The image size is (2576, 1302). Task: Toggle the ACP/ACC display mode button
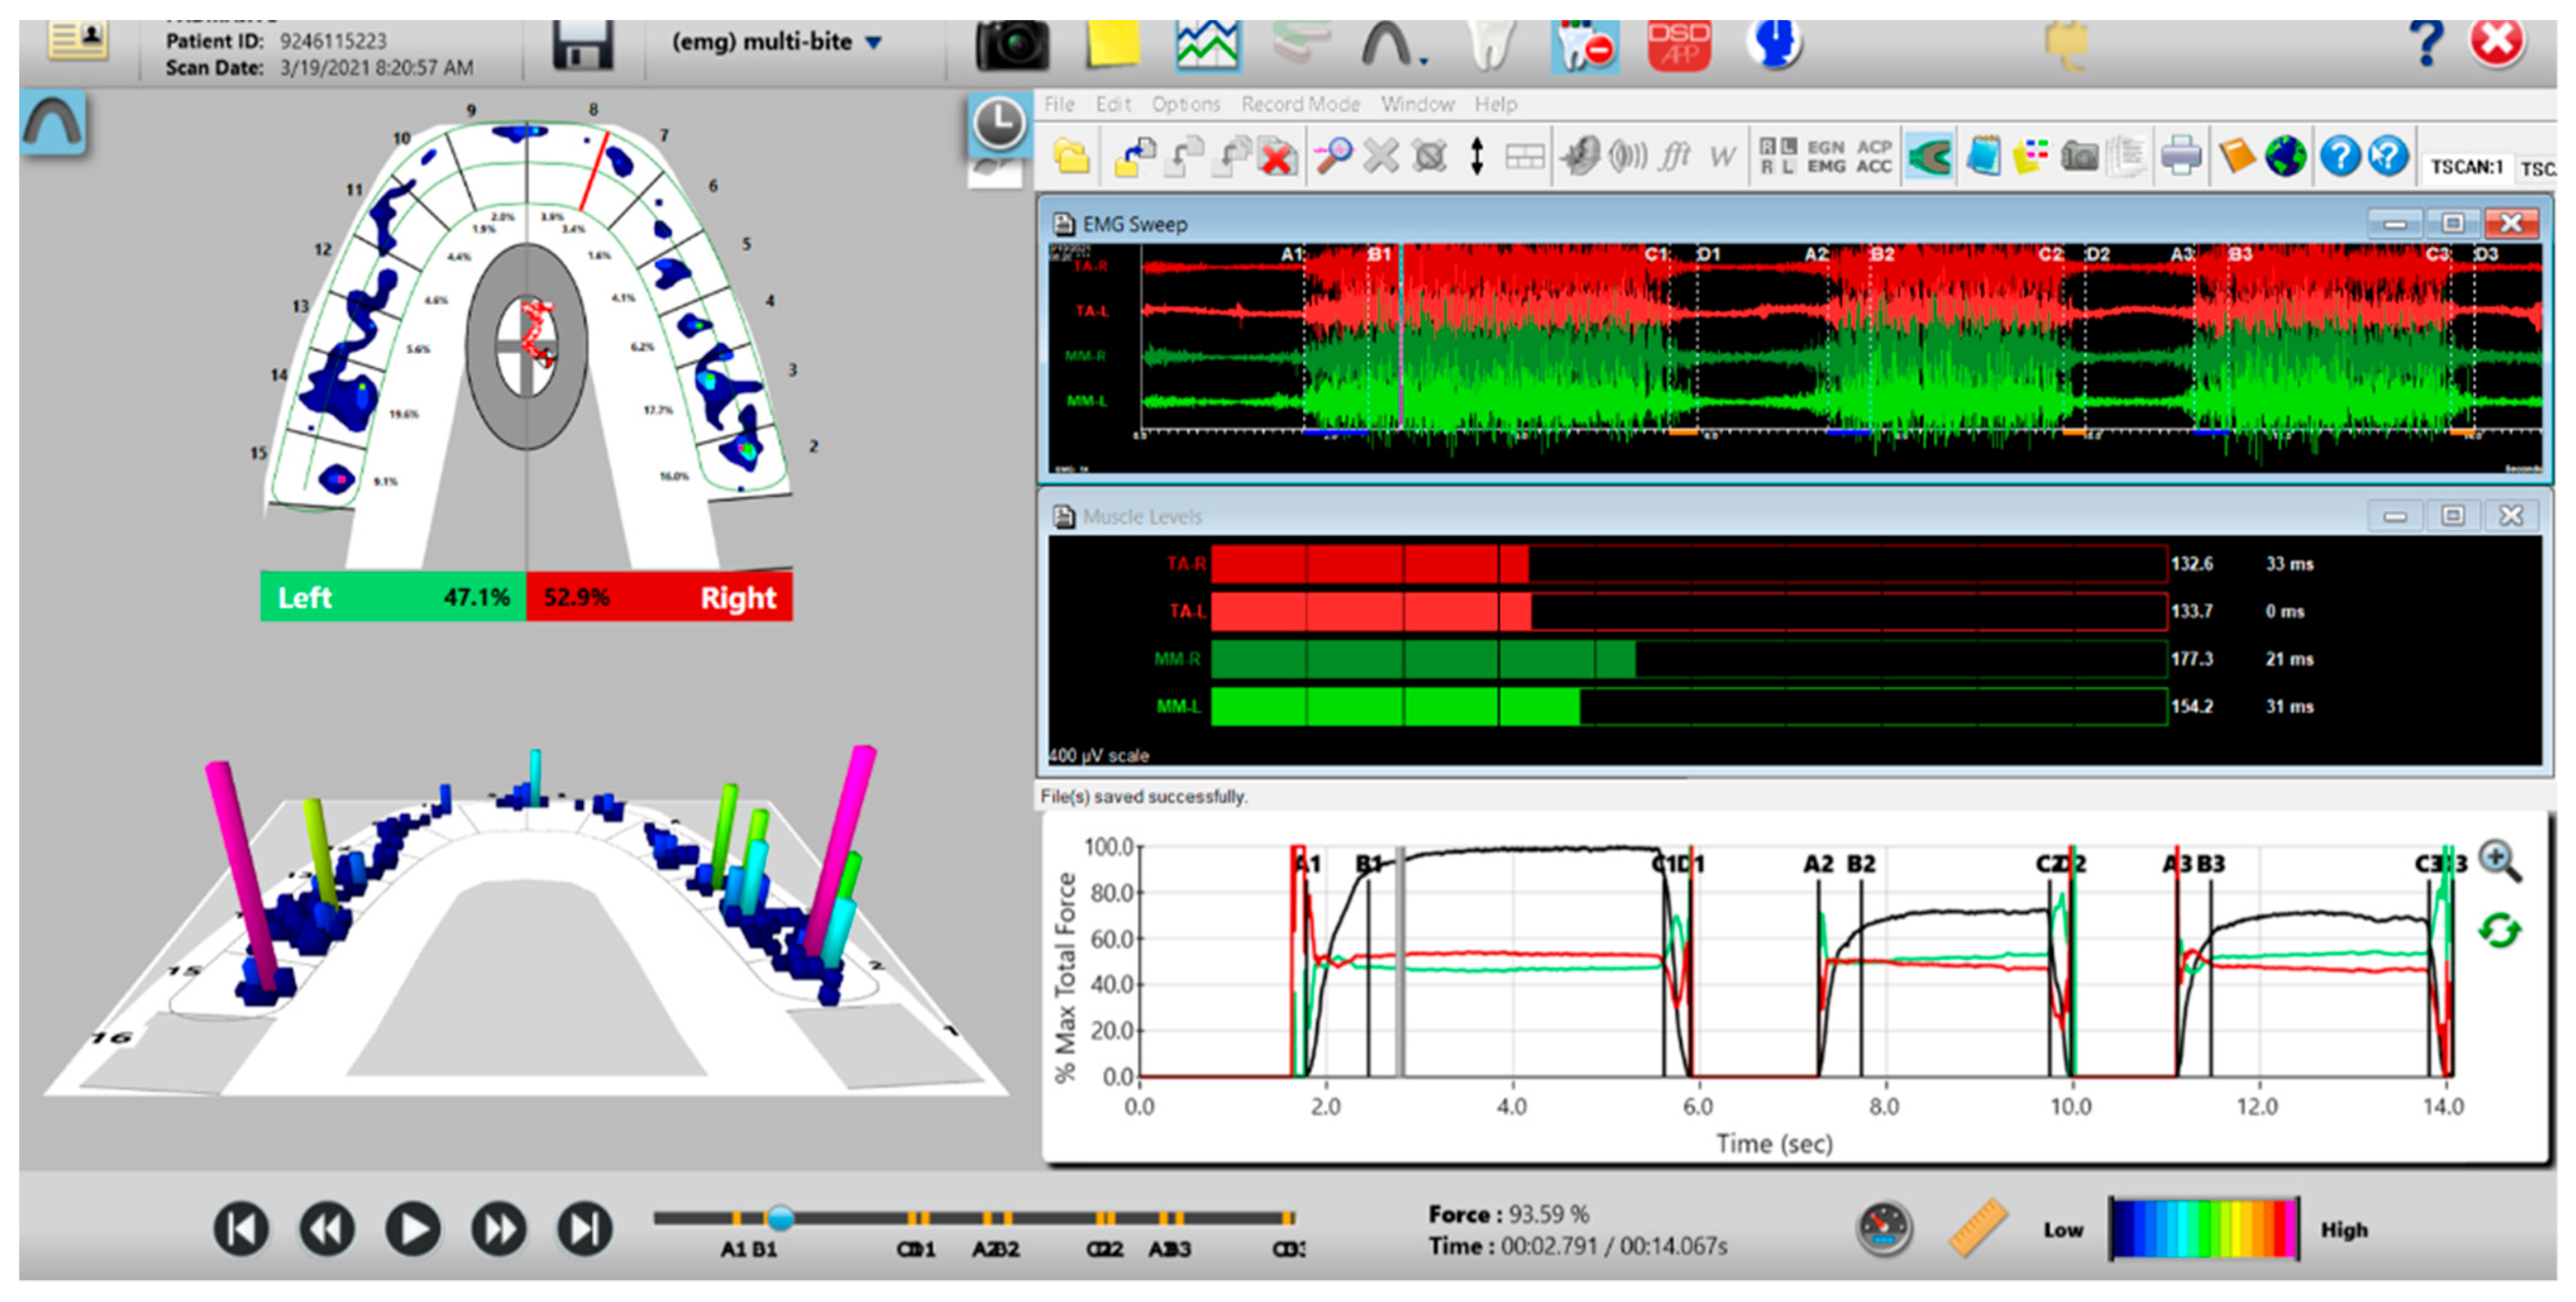(x=1874, y=156)
